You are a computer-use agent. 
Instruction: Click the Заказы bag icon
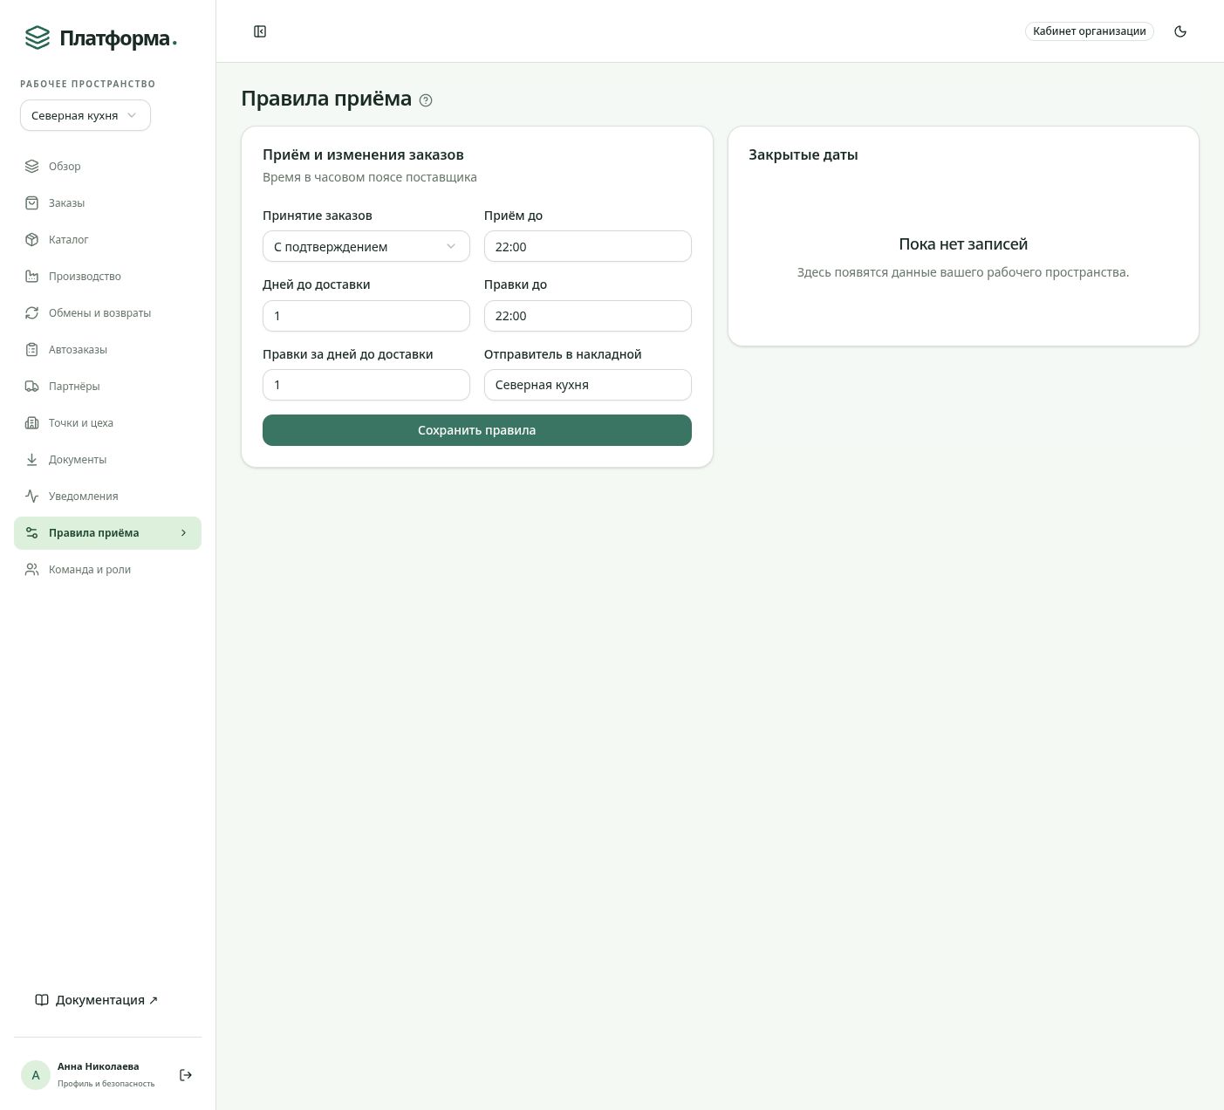coord(32,202)
